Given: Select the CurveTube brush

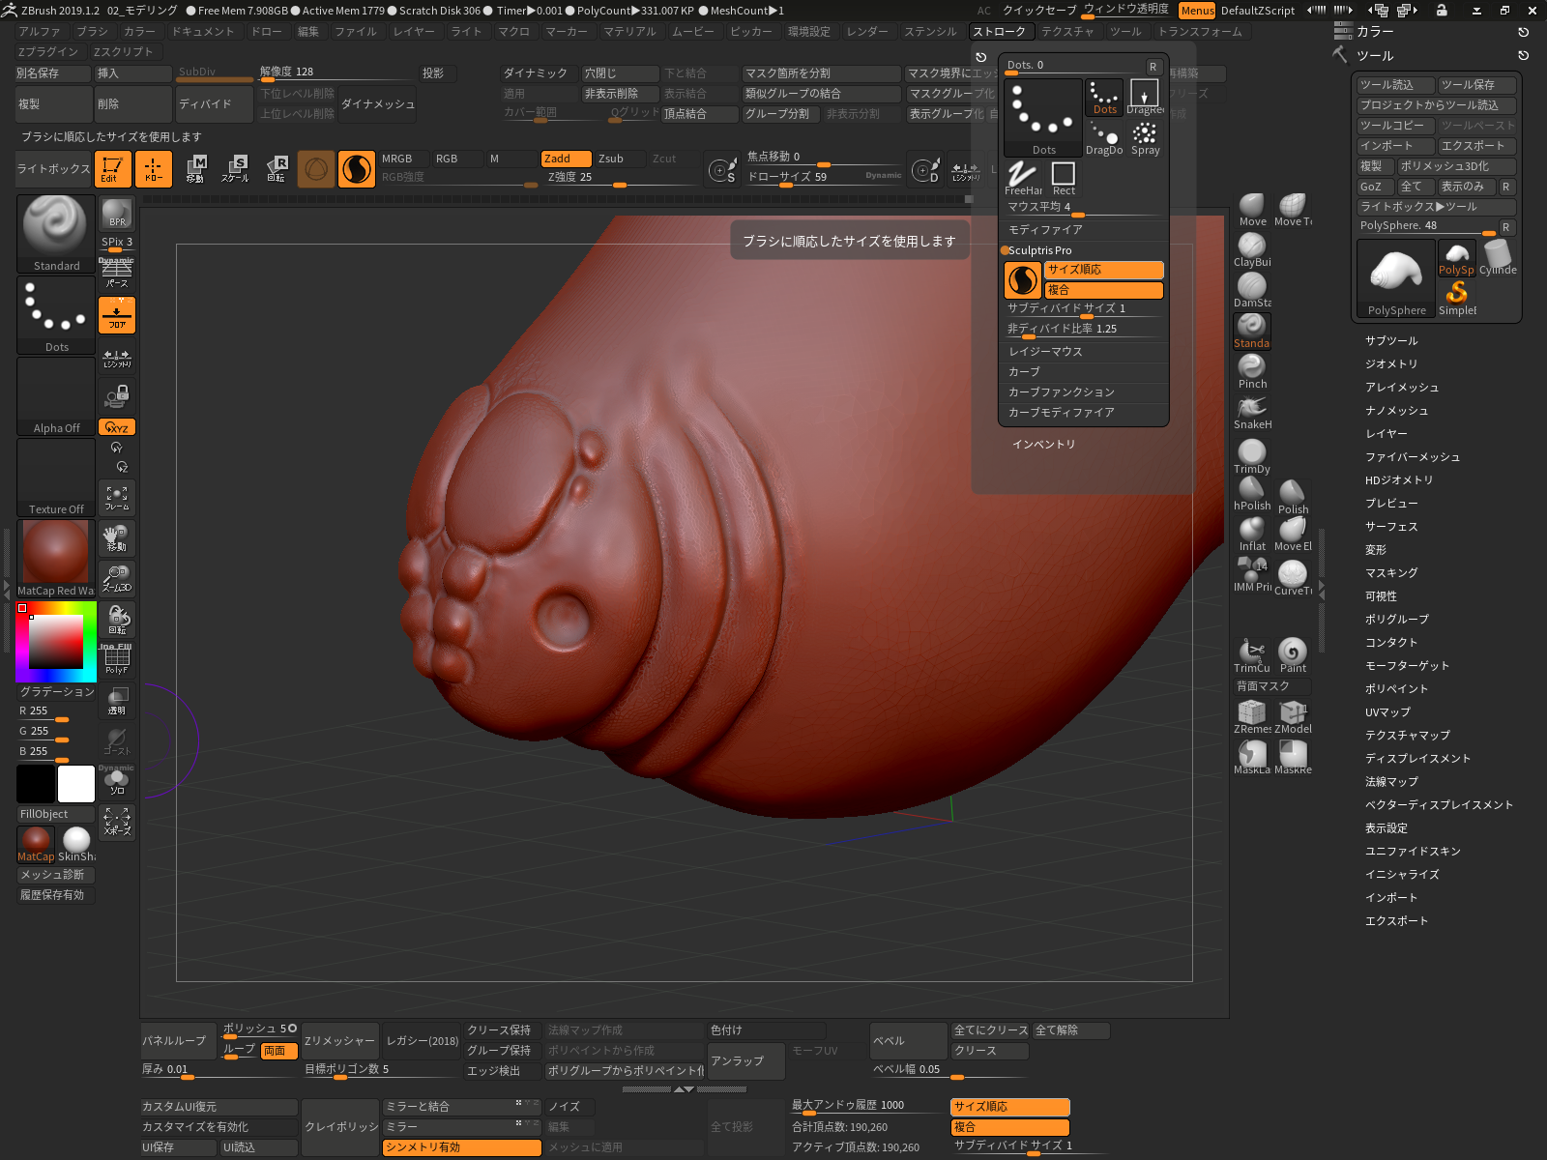Looking at the screenshot, I should [1293, 577].
